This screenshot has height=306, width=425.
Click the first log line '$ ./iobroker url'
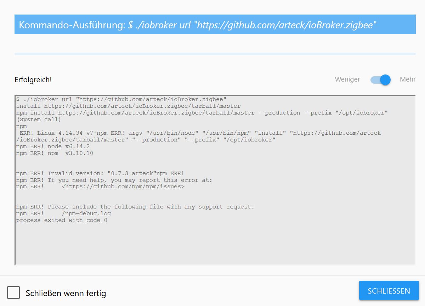(121, 99)
